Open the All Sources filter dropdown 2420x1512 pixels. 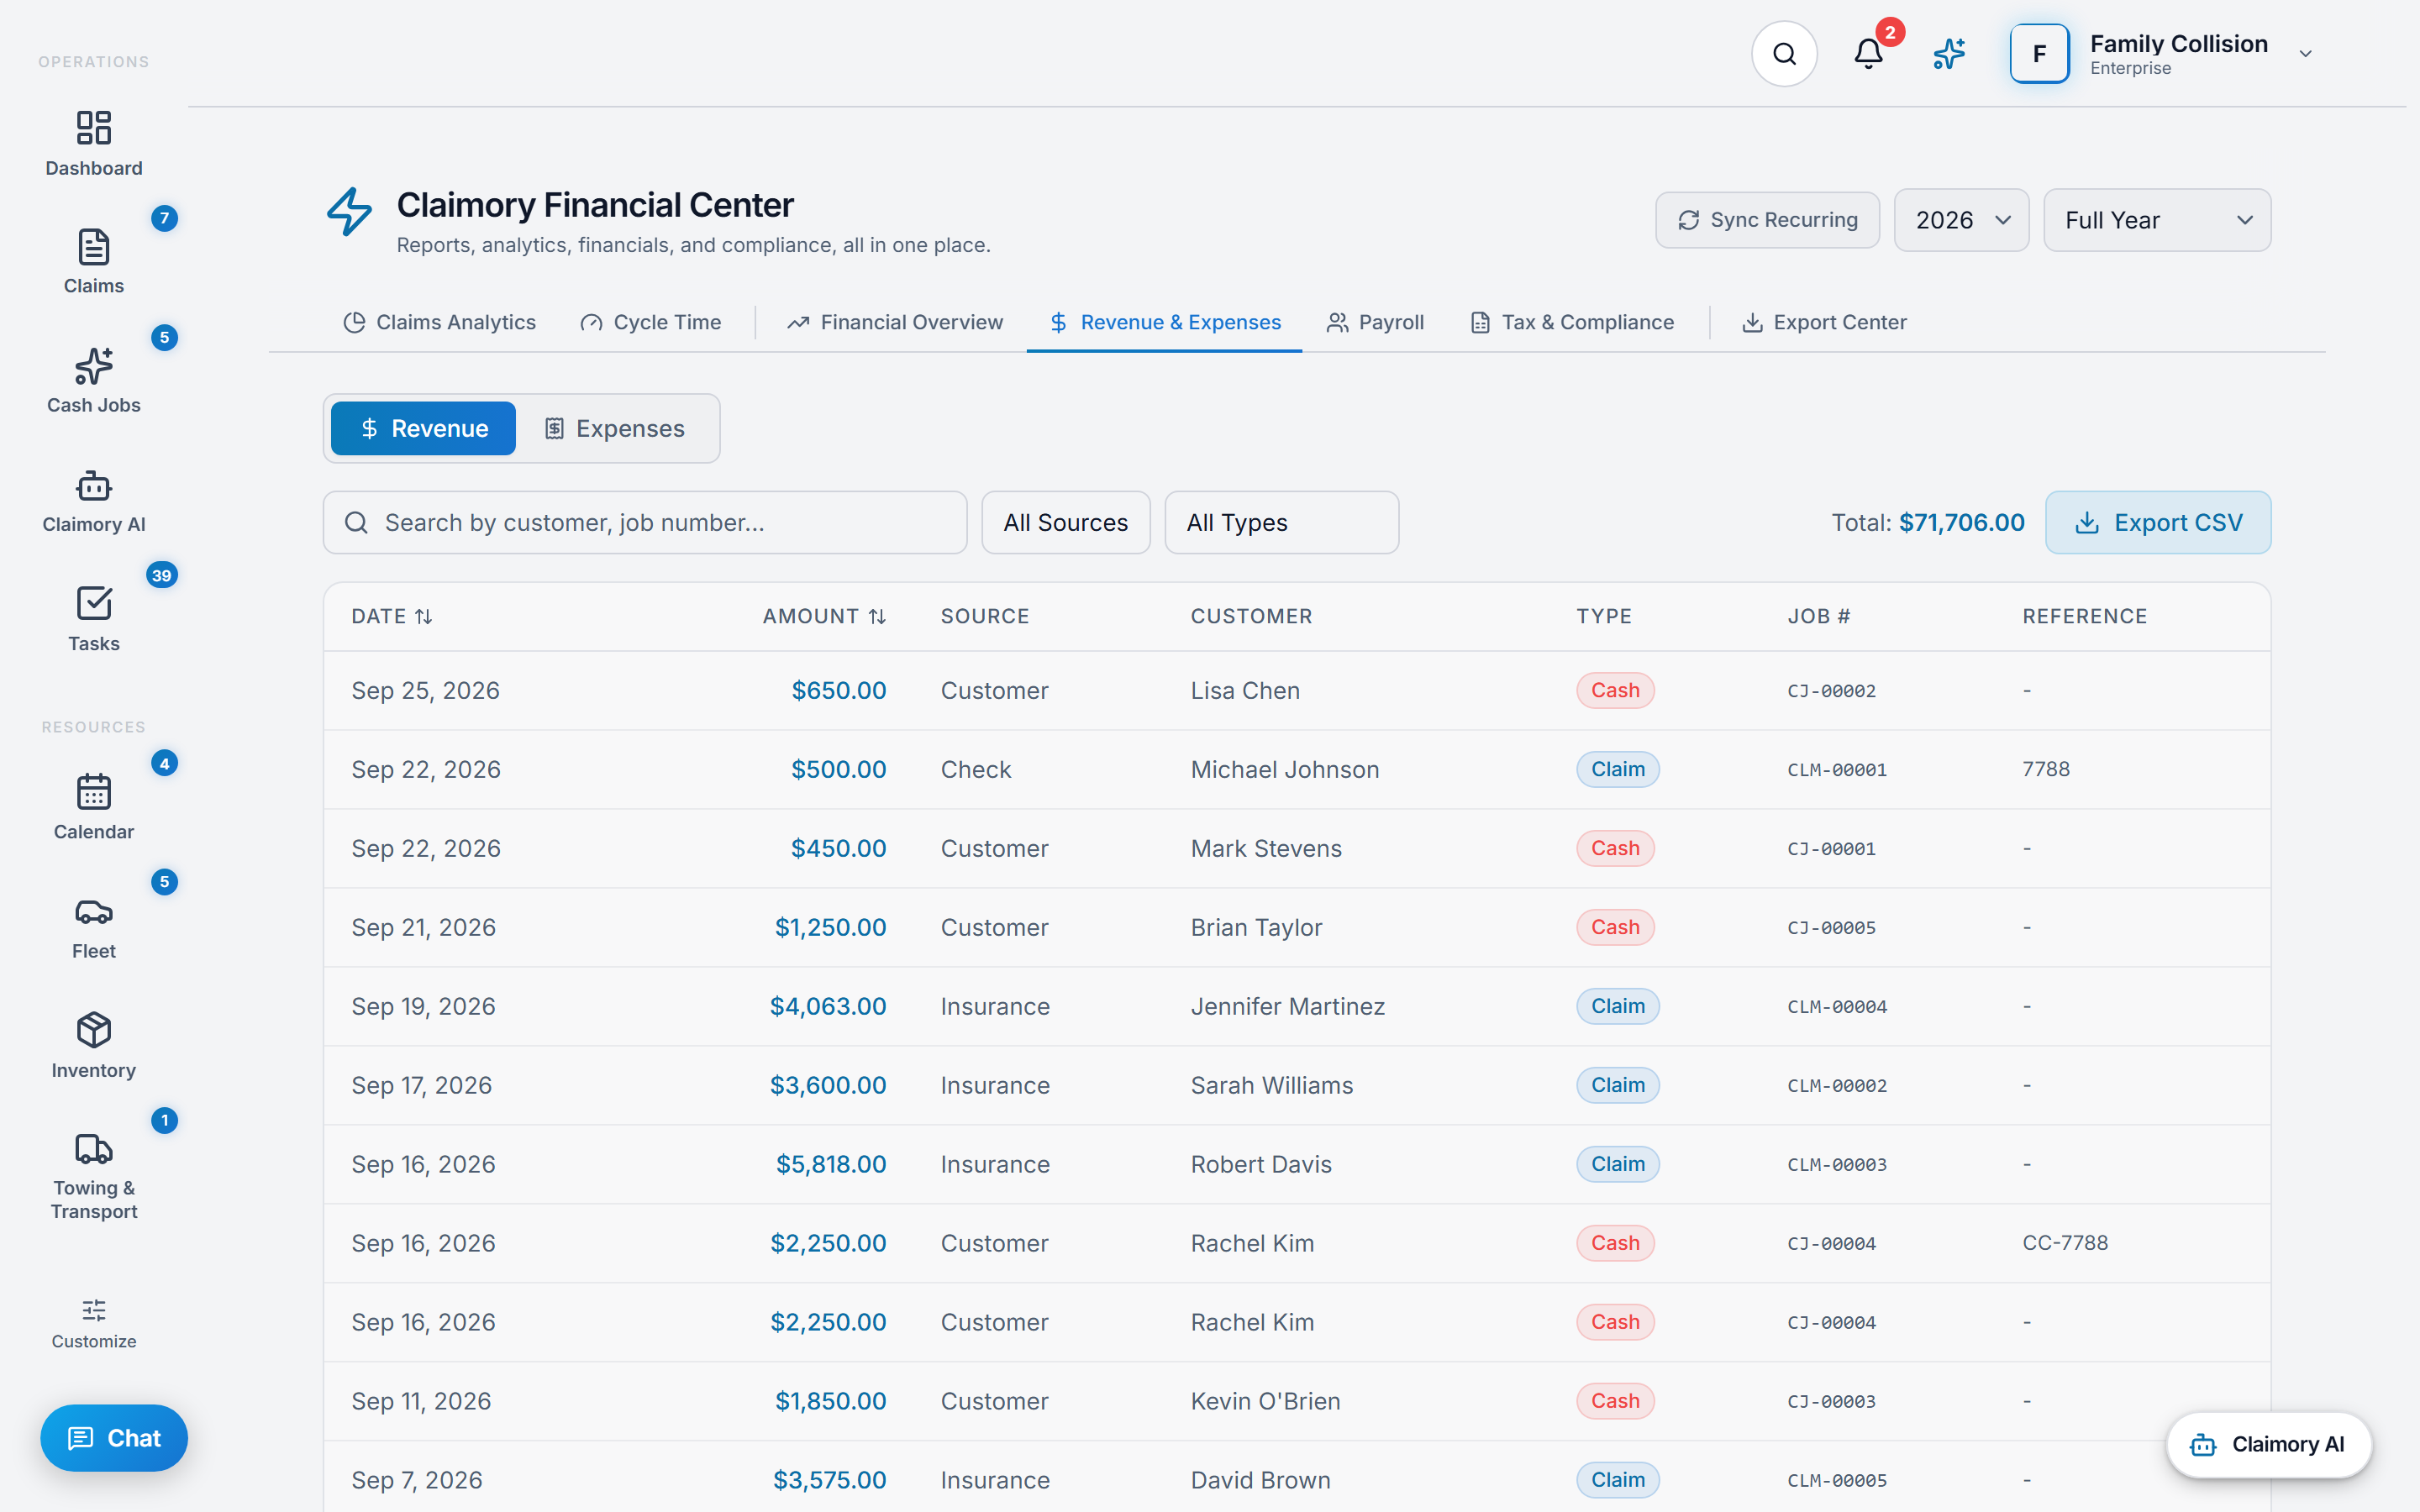1066,523
